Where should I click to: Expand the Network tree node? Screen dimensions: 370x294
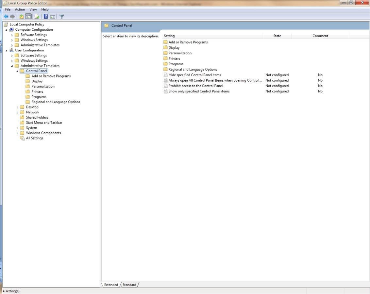coord(17,112)
